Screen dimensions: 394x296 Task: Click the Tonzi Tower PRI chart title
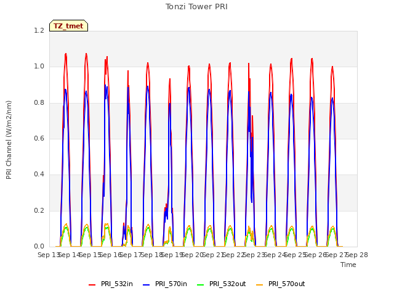point(196,7)
